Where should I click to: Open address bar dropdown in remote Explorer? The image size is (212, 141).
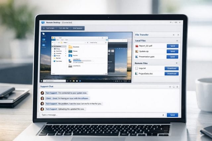point(85,43)
